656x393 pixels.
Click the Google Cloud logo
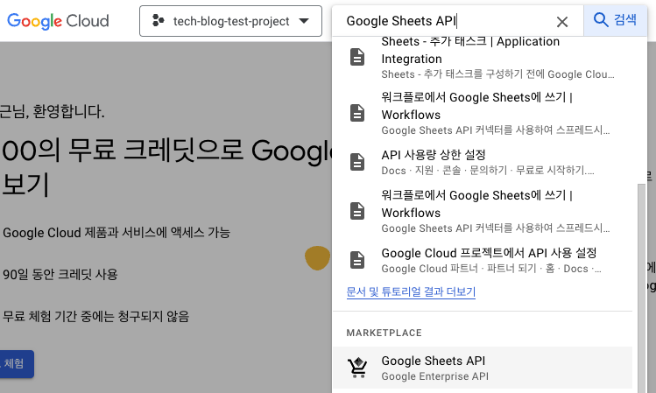coord(58,21)
